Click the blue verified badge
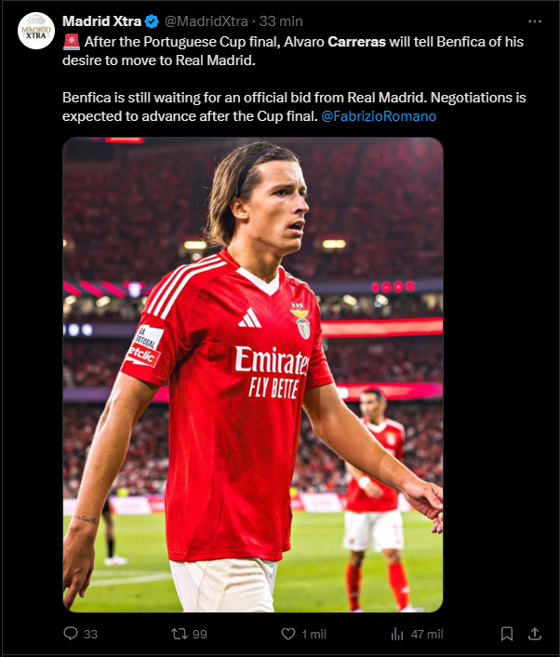This screenshot has width=560, height=657. tap(152, 21)
